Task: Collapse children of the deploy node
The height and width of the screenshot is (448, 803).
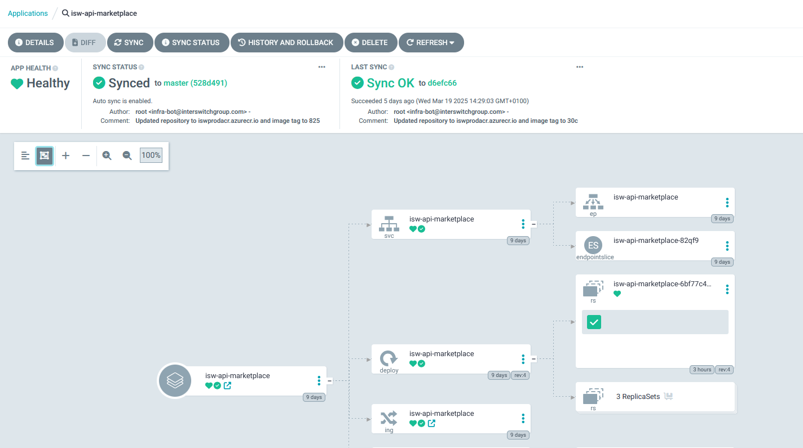Action: tap(533, 358)
